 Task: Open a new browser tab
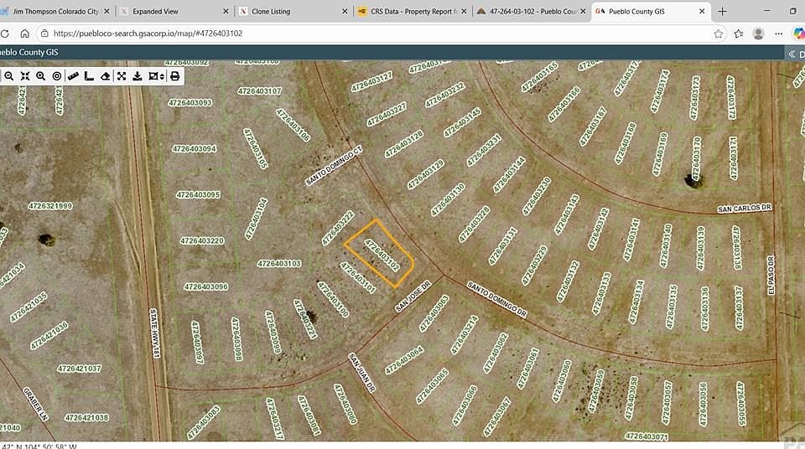[x=722, y=11]
